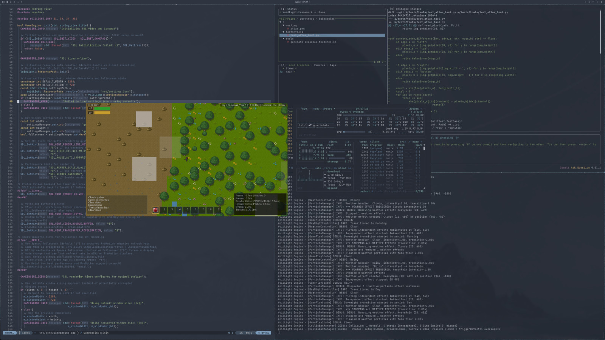Click the modified marker beside atlas.png
Screen dimensions: 605x340
point(288,29)
